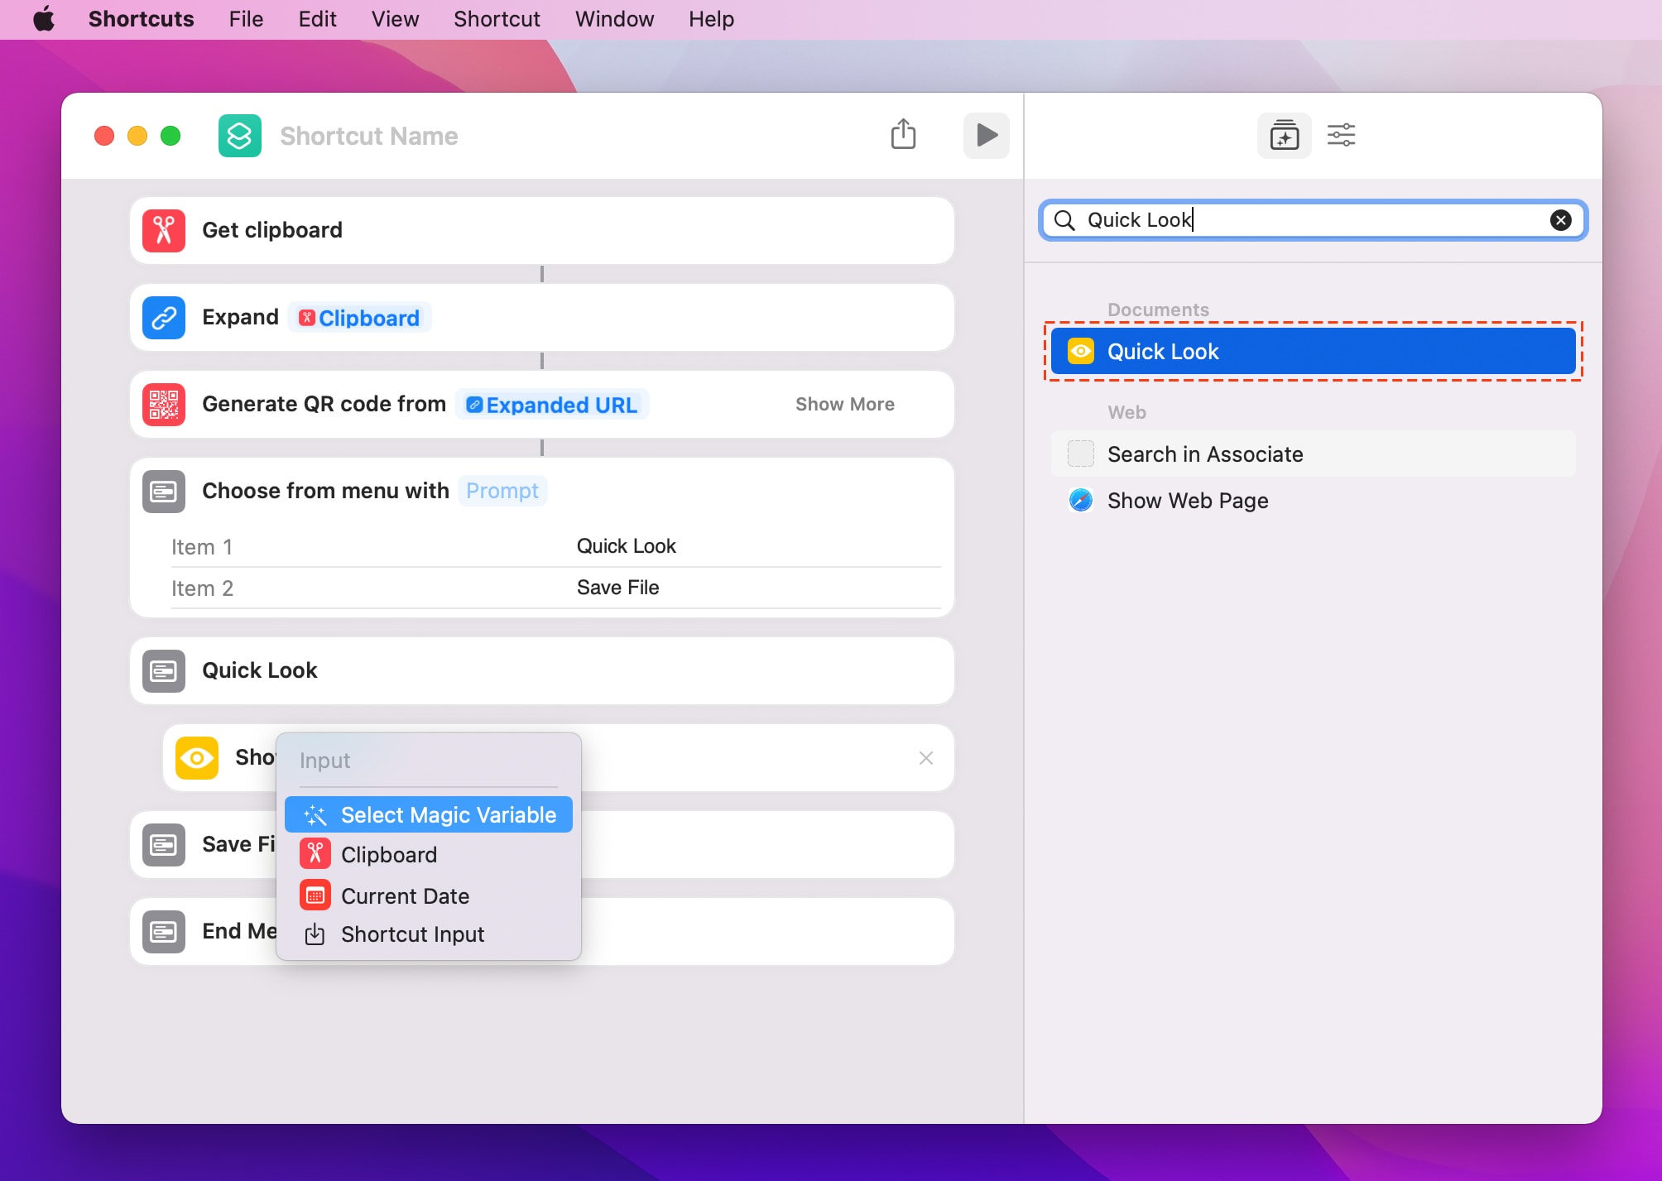
Task: Open the Shortcut menu in menu bar
Action: tap(497, 19)
